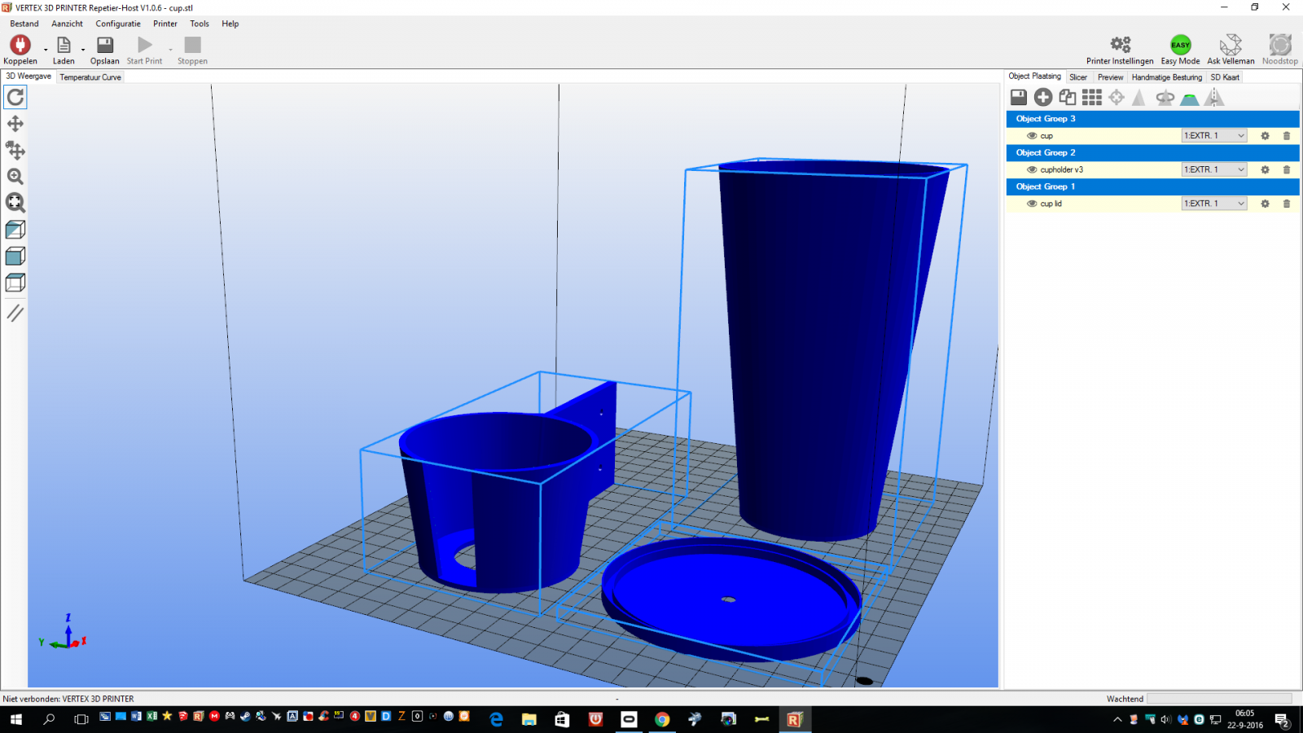Click the Stoppen stop print icon
The height and width of the screenshot is (733, 1303).
(x=192, y=45)
